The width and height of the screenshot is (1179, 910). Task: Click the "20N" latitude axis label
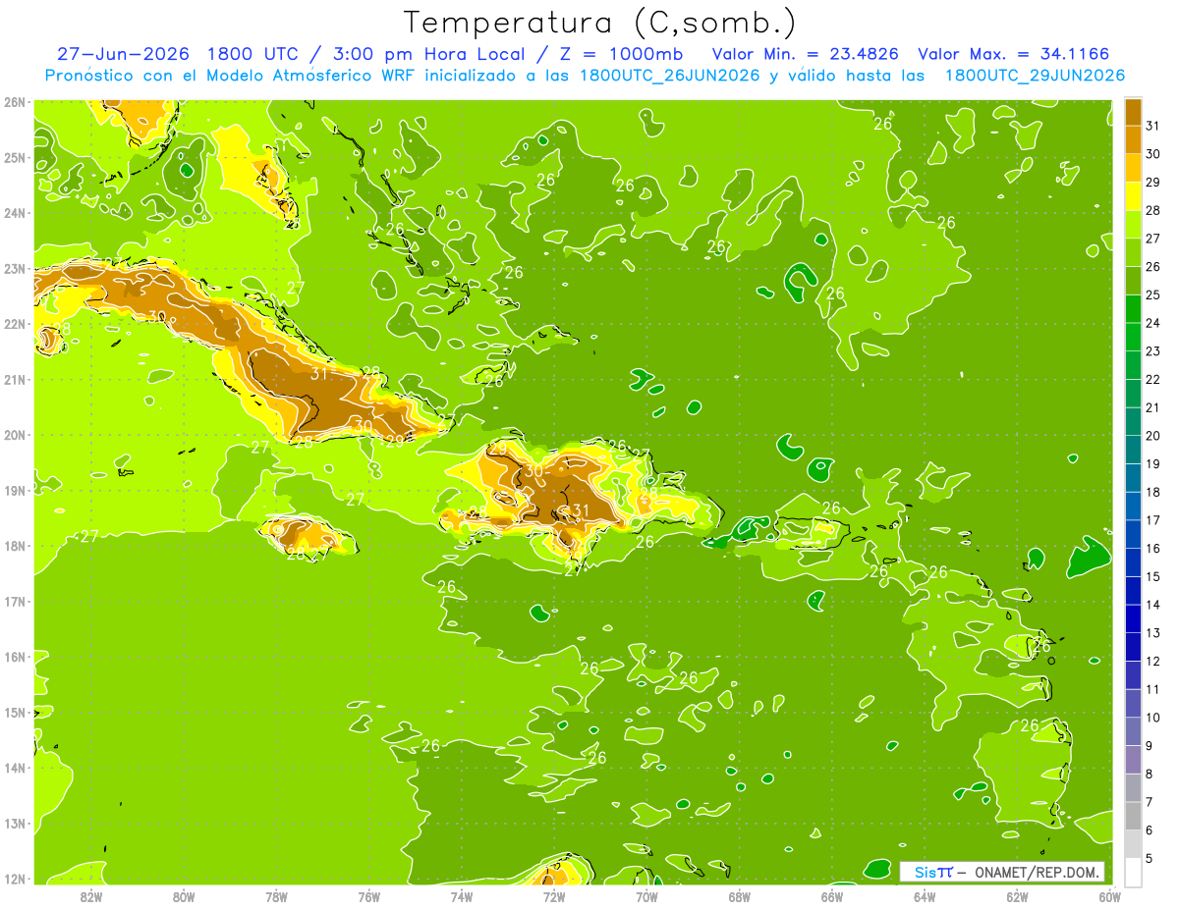tap(15, 435)
